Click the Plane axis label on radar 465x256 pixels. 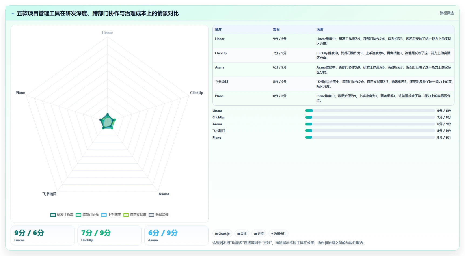tap(20, 93)
